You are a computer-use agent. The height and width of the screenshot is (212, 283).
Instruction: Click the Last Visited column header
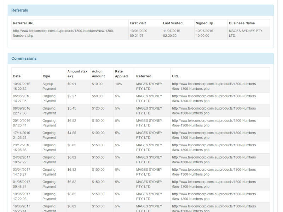(x=173, y=23)
